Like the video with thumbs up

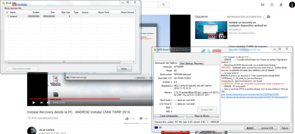[x=127, y=118]
